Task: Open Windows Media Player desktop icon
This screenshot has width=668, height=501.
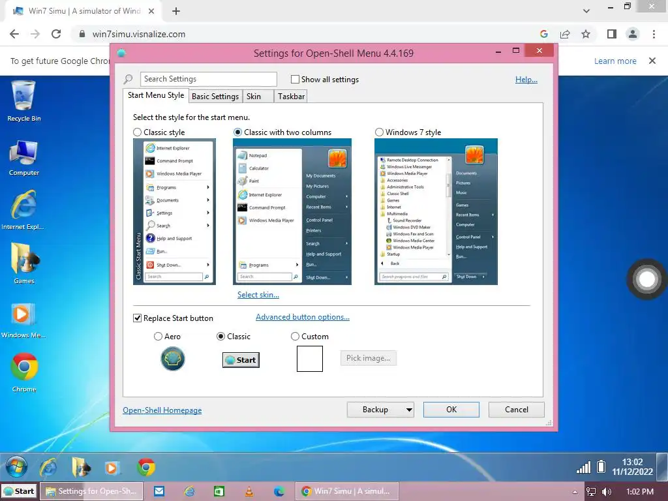Action: (x=23, y=320)
